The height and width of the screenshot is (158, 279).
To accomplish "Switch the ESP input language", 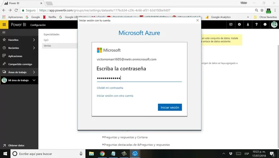I will tap(247, 154).
